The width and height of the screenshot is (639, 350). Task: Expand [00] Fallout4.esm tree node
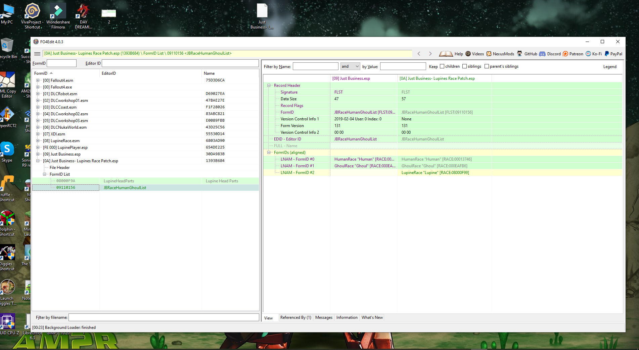click(38, 80)
